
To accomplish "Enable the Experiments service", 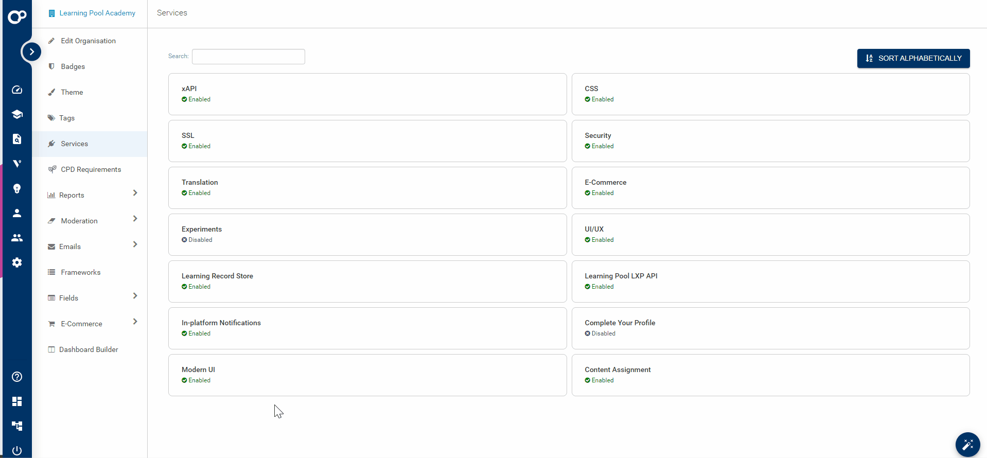I will coord(367,234).
